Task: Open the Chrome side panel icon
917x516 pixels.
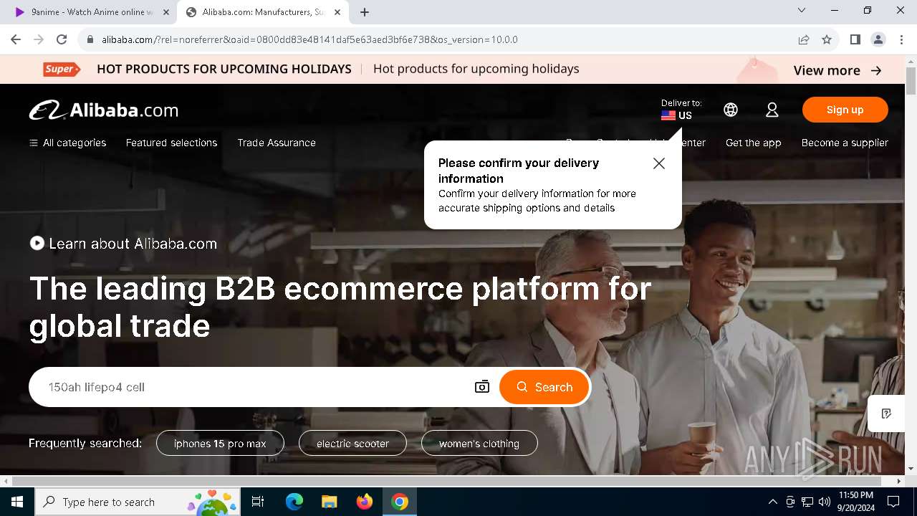Action: pyautogui.click(x=855, y=39)
